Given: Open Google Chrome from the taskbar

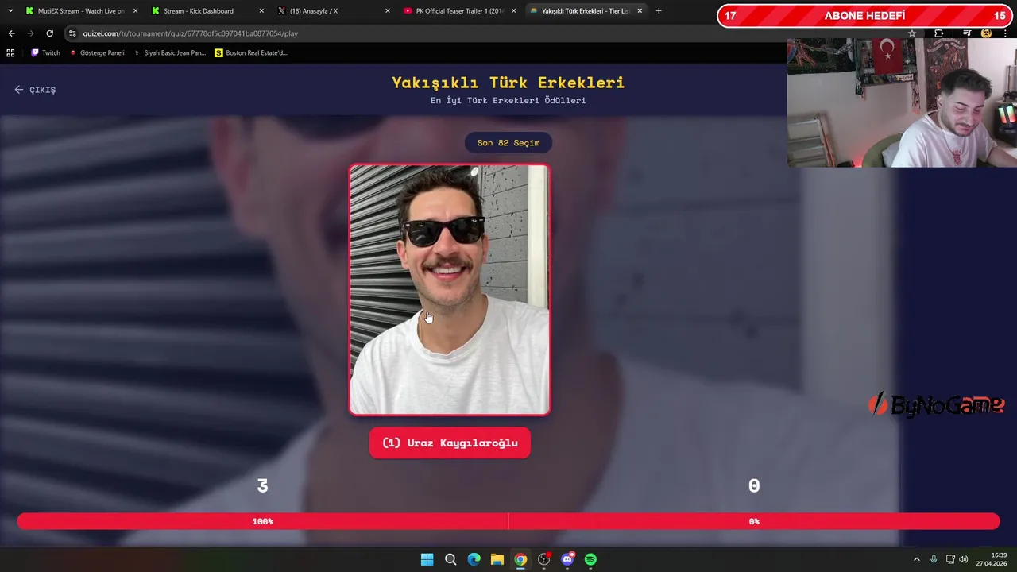Looking at the screenshot, I should click(520, 559).
